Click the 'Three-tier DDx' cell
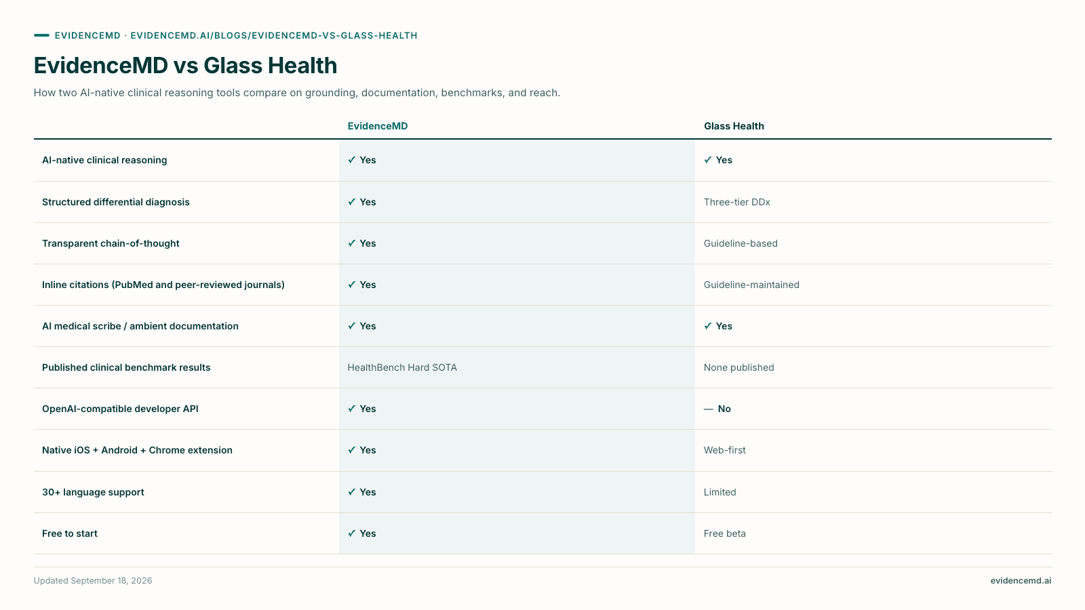Screen dimensions: 1085x610 (737, 202)
